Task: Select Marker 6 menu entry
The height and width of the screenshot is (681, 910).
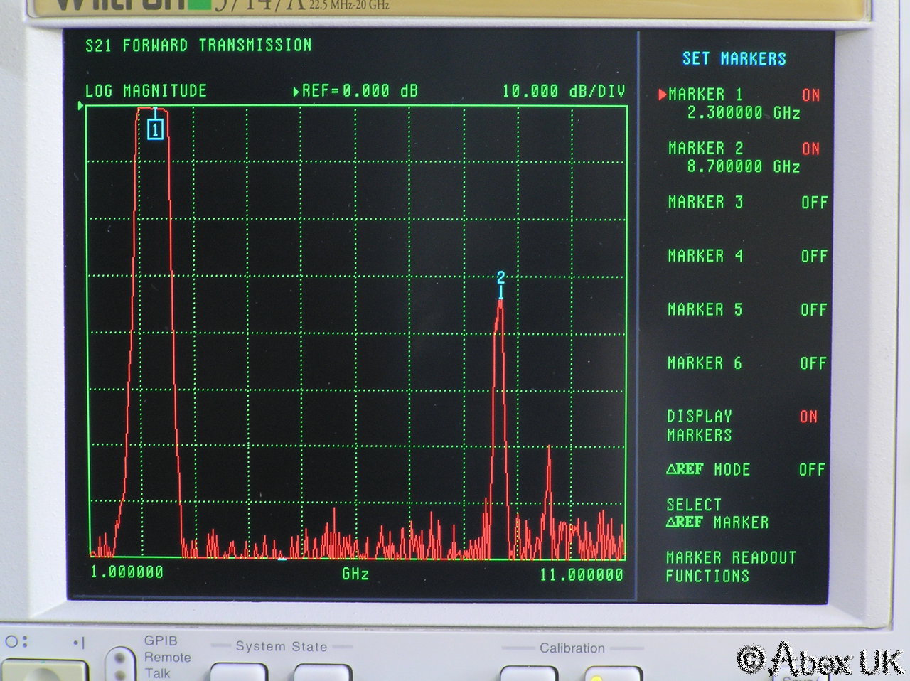Action: (x=704, y=363)
